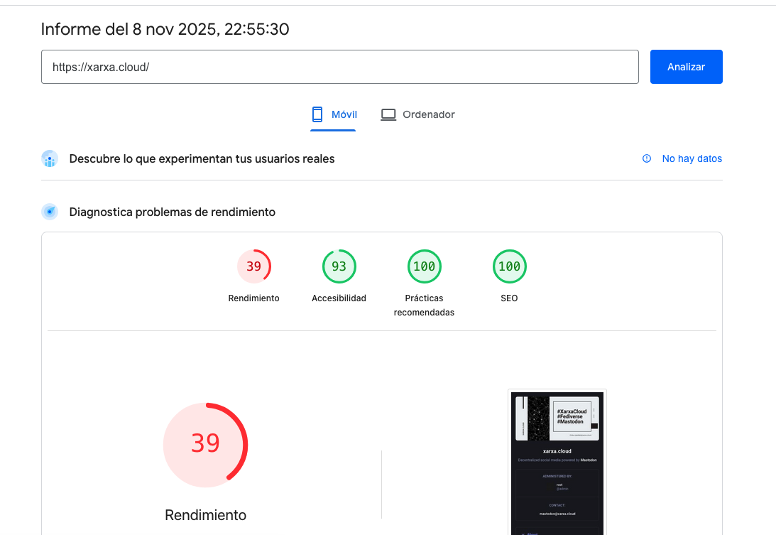Switch to the Ordenador tab

click(x=418, y=114)
